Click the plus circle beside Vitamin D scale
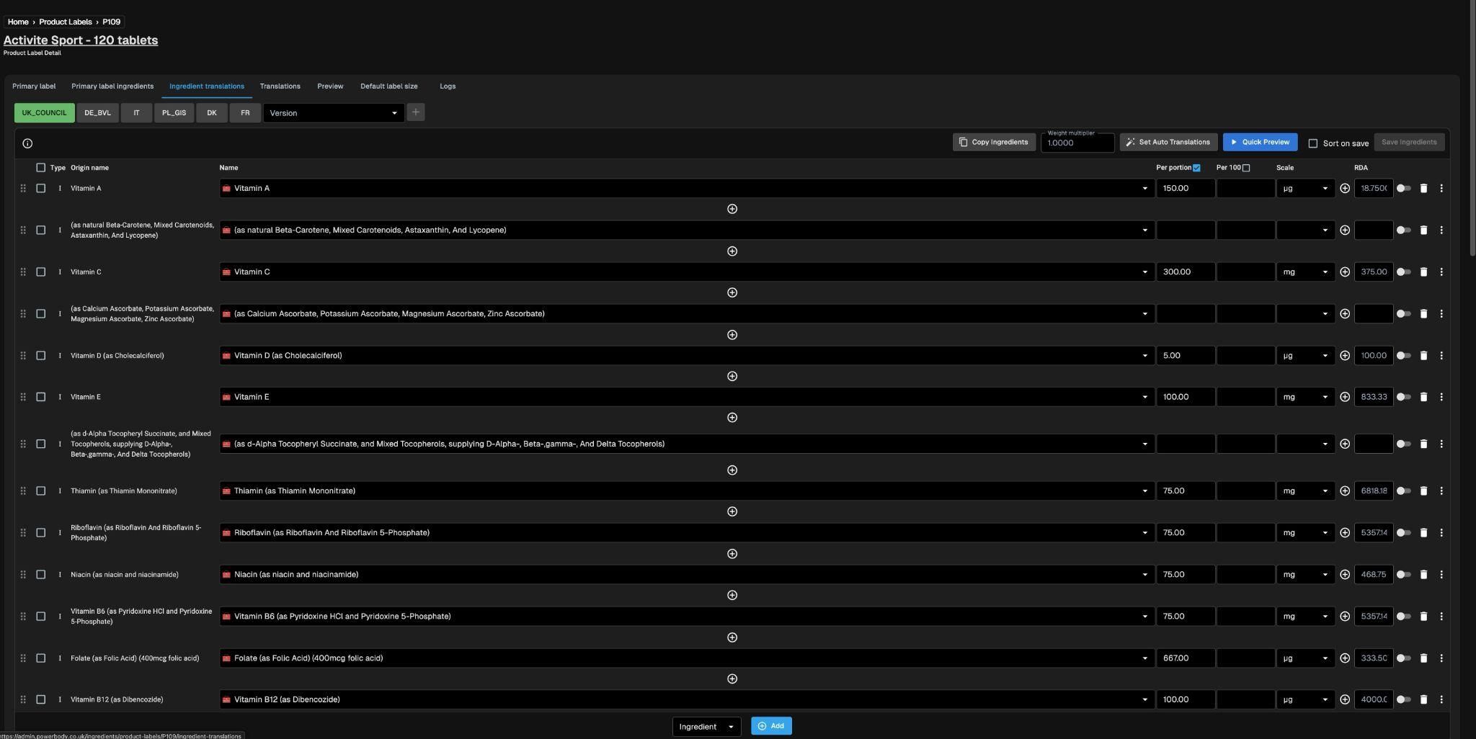 [1345, 356]
